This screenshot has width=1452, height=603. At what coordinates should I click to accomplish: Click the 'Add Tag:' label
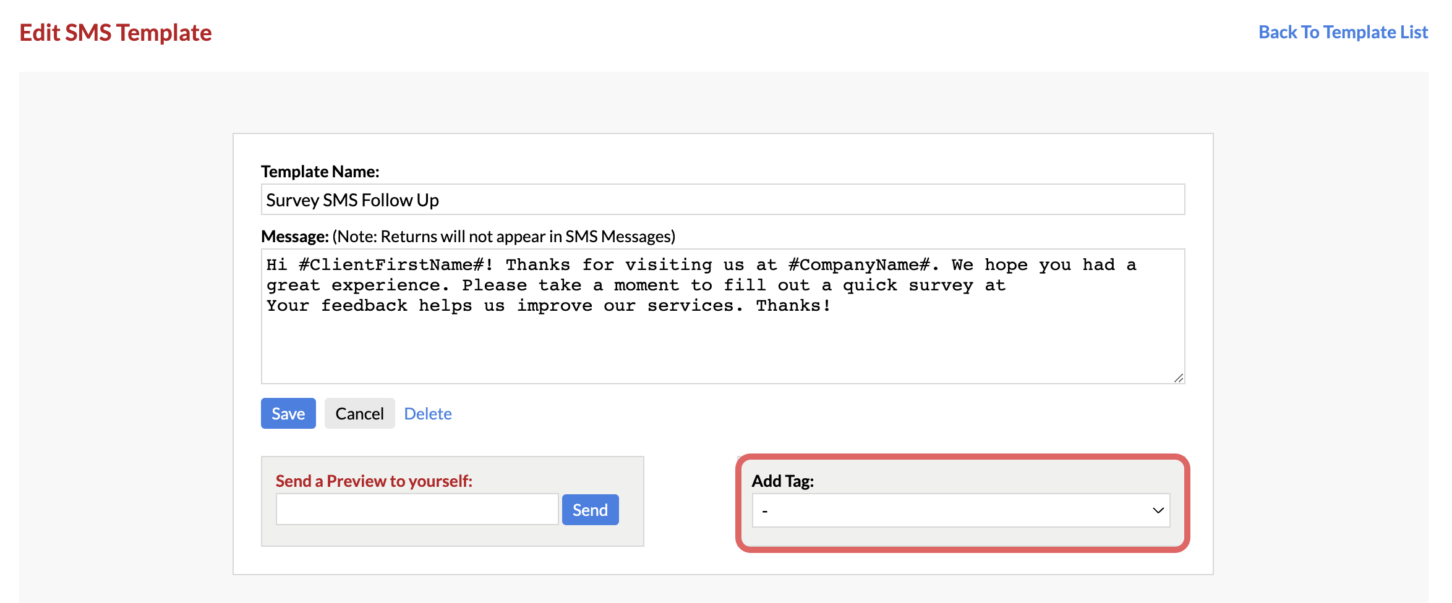point(783,481)
